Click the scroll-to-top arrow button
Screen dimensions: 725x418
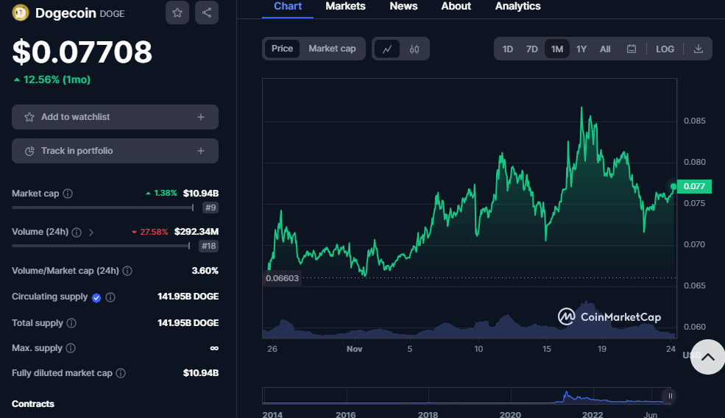(707, 357)
